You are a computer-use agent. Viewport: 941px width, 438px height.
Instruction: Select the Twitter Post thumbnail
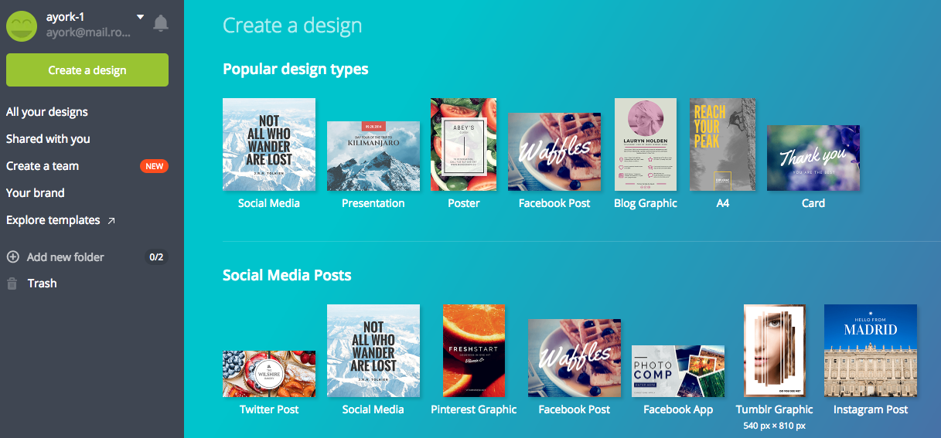pyautogui.click(x=269, y=373)
